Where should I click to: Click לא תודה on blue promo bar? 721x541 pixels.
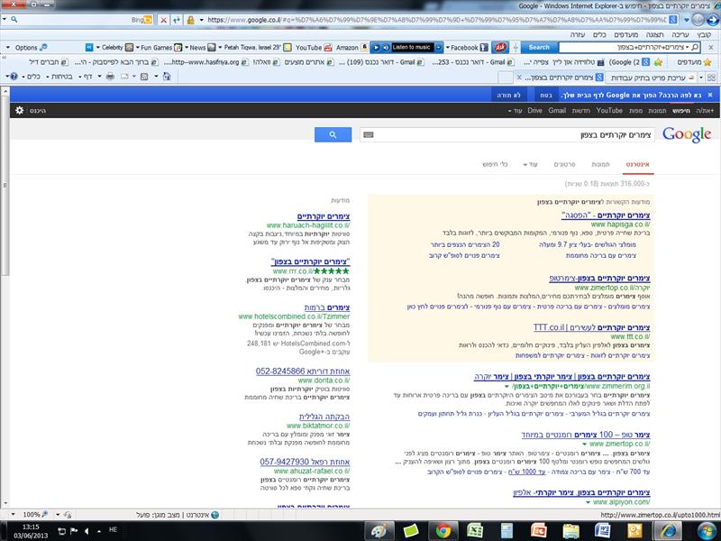tap(508, 95)
